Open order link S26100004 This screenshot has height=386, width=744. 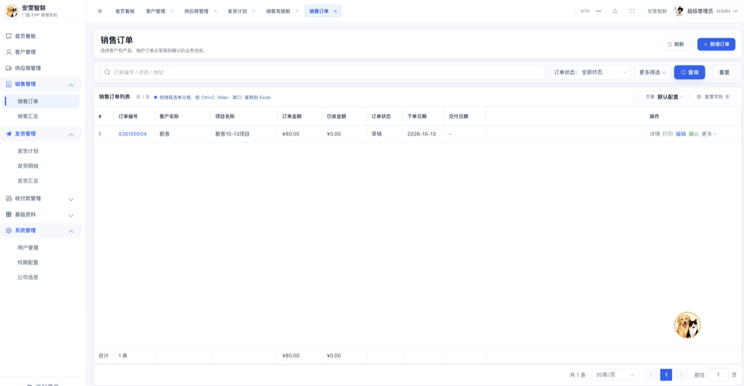pyautogui.click(x=133, y=134)
